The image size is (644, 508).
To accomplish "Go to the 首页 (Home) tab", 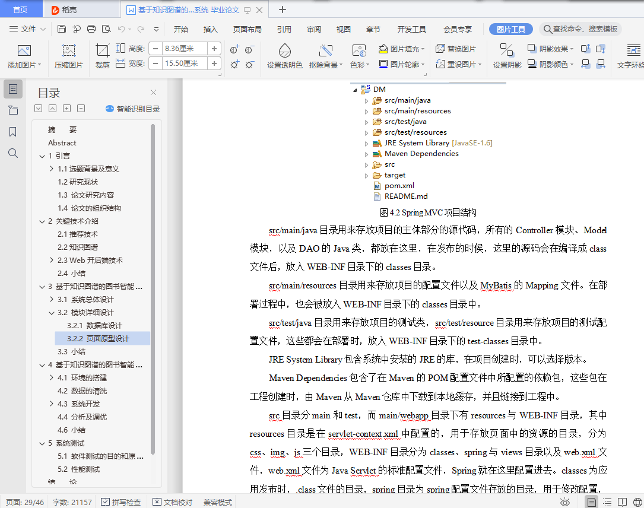I will click(21, 9).
